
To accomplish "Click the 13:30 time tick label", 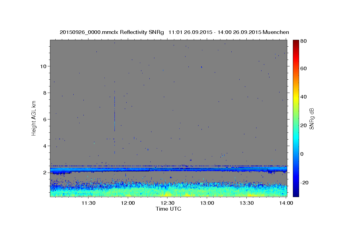I will point(247,203).
